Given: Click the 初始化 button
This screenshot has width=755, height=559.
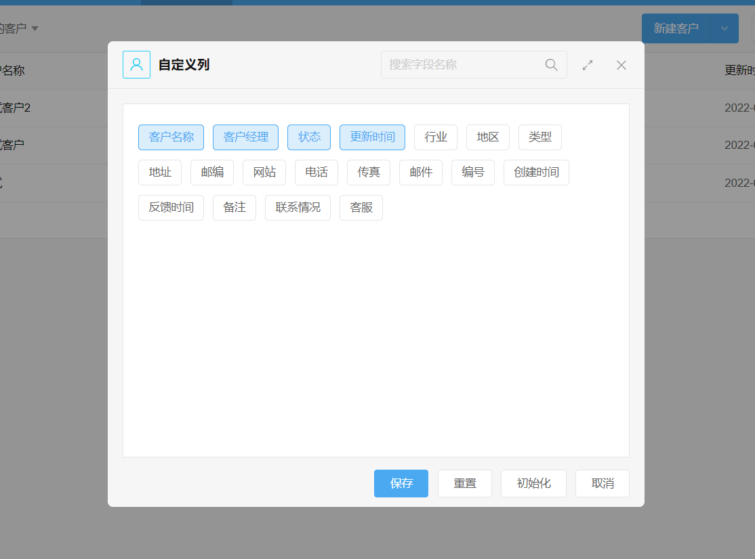Looking at the screenshot, I should coord(533,484).
